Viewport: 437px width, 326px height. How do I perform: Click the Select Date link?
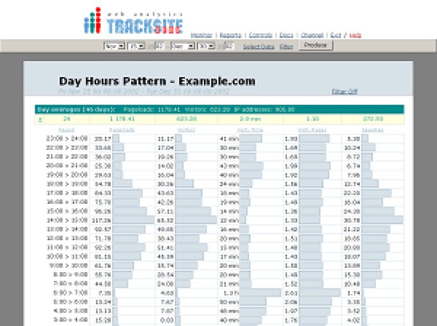[258, 47]
